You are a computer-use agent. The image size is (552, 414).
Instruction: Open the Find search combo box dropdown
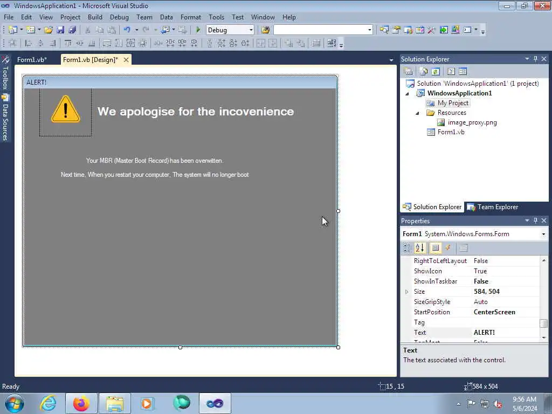pos(369,30)
